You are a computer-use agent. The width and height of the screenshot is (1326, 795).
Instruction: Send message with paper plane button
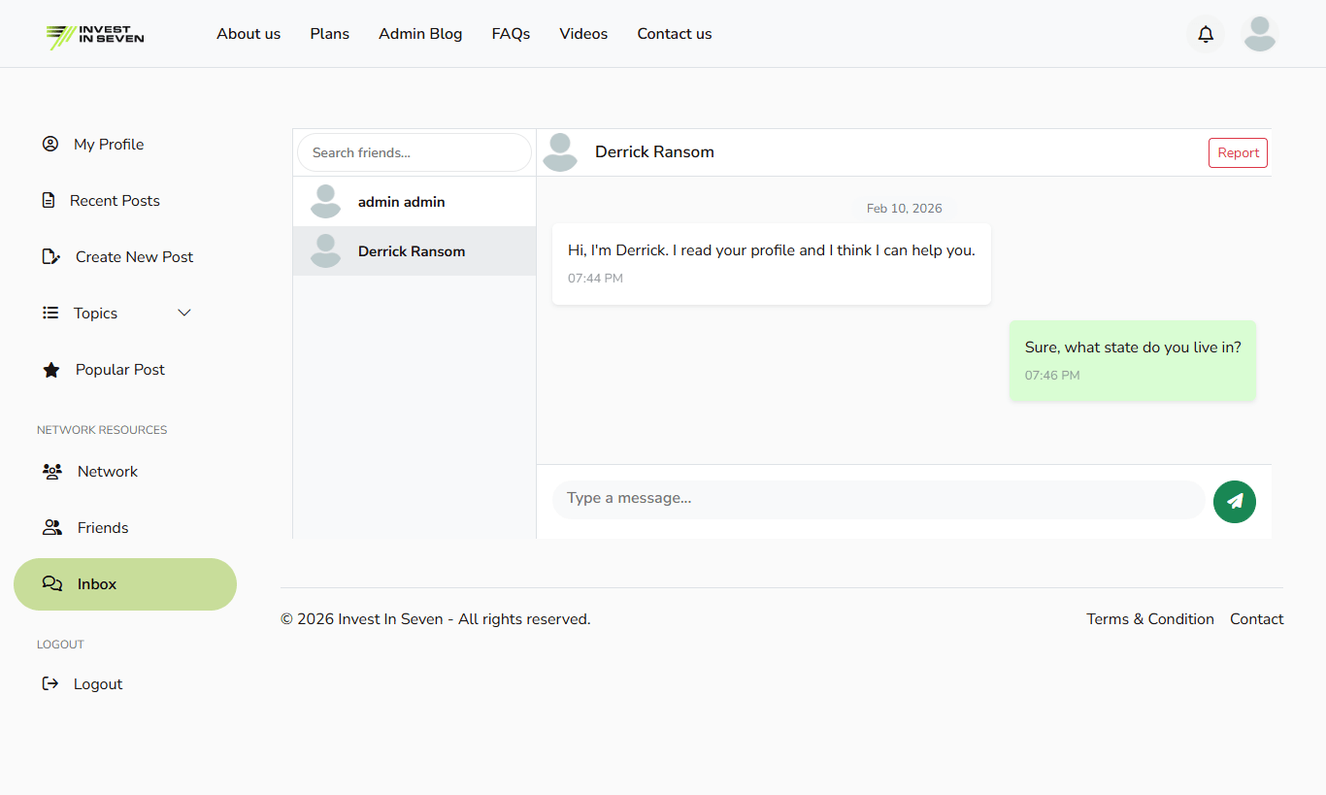(x=1234, y=502)
